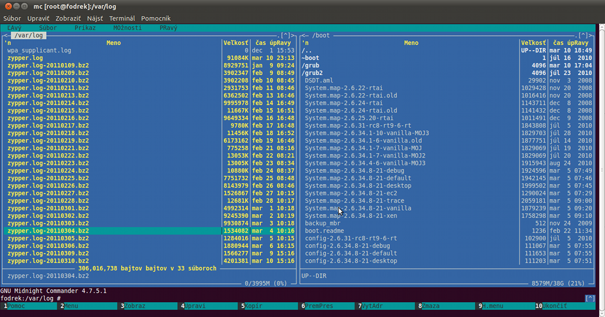
Task: Click the command prompt line fodrek:/var/log #
Action: pos(31,299)
